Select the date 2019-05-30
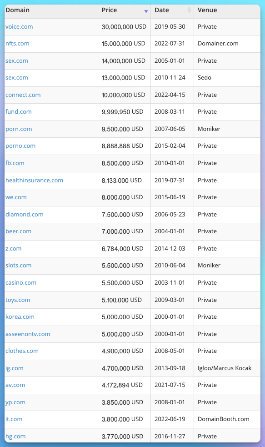Viewport: 265px width, 447px height. pyautogui.click(x=170, y=26)
